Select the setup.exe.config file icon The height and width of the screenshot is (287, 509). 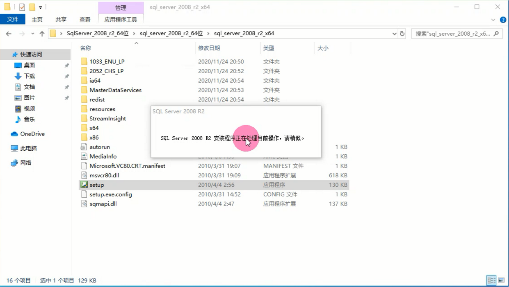pos(84,194)
